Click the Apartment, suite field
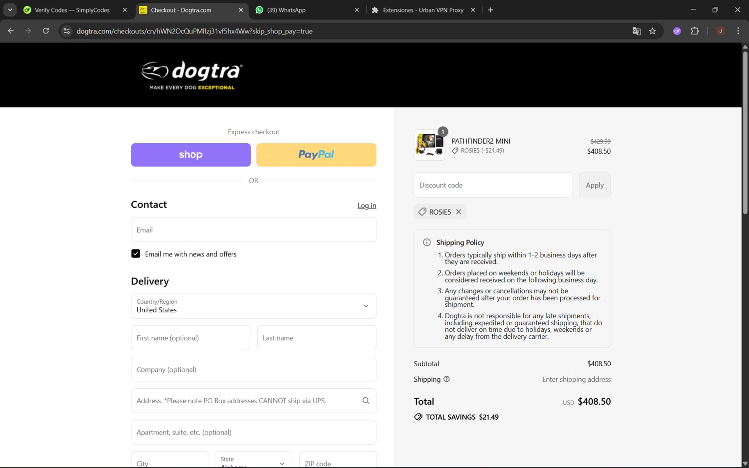Viewport: 749px width, 468px height. pos(254,433)
